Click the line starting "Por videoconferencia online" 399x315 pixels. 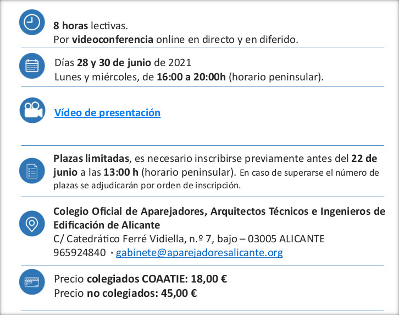[x=176, y=40]
